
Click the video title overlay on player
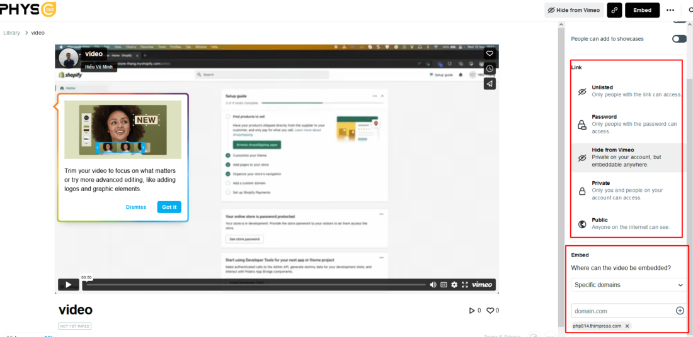click(x=94, y=54)
